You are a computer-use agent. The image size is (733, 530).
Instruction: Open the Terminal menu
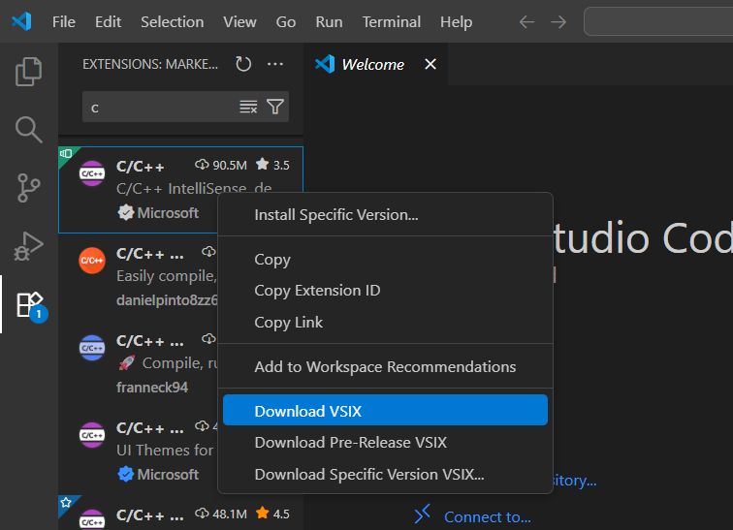tap(391, 21)
